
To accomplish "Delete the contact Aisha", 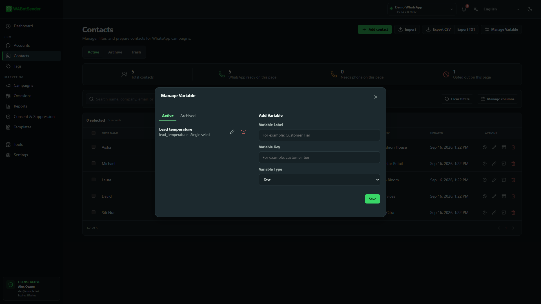I will pyautogui.click(x=513, y=147).
